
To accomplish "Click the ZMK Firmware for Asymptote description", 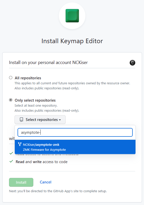I will coord(44,150).
